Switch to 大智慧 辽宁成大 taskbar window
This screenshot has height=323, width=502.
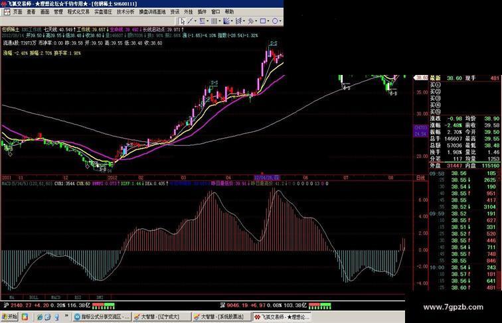click(162, 317)
